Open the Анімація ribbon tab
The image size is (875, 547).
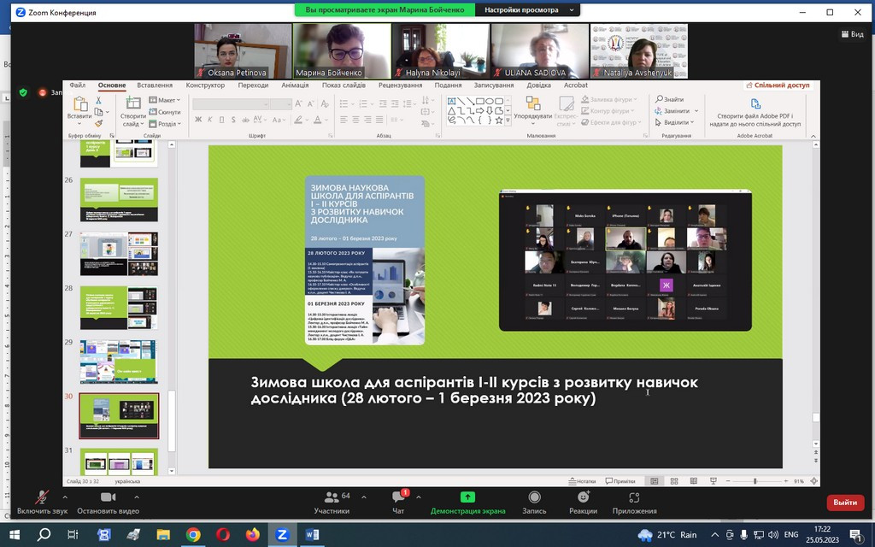point(295,85)
